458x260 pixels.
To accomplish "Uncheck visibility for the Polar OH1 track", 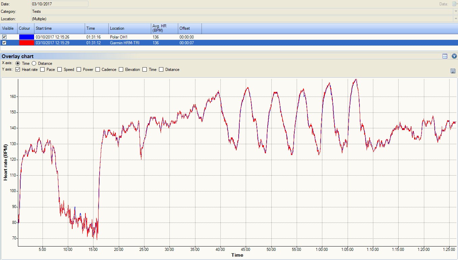I will (x=4, y=37).
